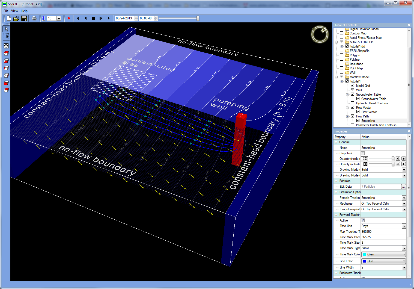Switch to back view cube icon
The image size is (414, 289).
click(6, 90)
